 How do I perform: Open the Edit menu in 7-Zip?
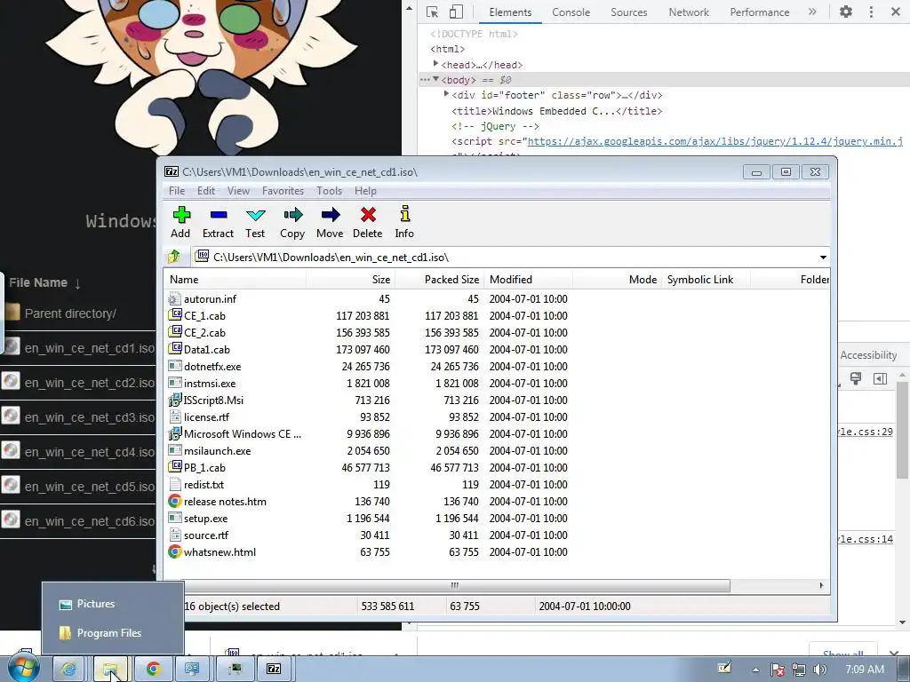point(206,191)
